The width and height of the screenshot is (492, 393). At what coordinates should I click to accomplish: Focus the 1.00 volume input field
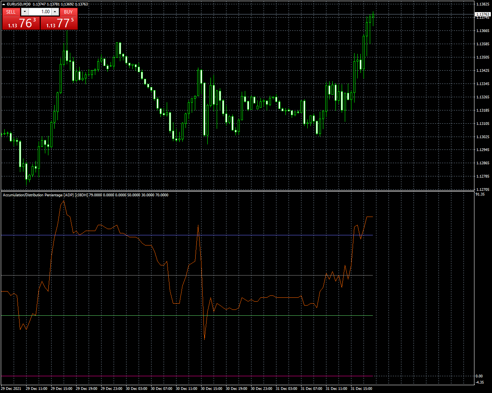40,12
